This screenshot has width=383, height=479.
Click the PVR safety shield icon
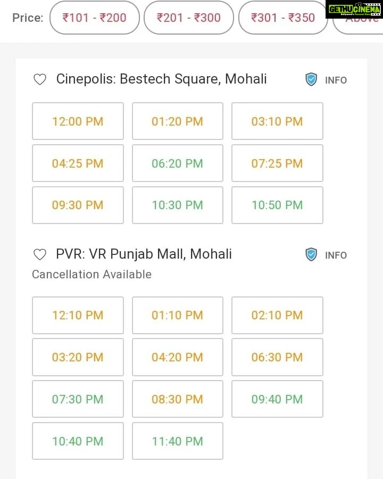[311, 254]
